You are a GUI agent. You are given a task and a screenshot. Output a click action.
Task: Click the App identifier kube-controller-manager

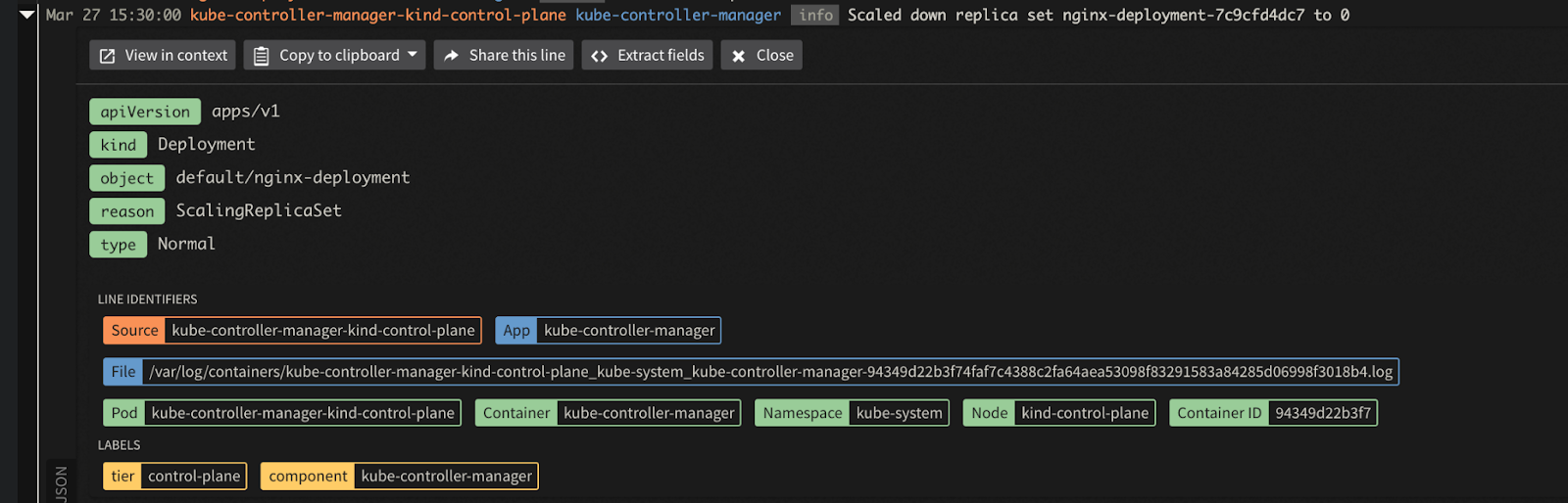click(x=608, y=330)
